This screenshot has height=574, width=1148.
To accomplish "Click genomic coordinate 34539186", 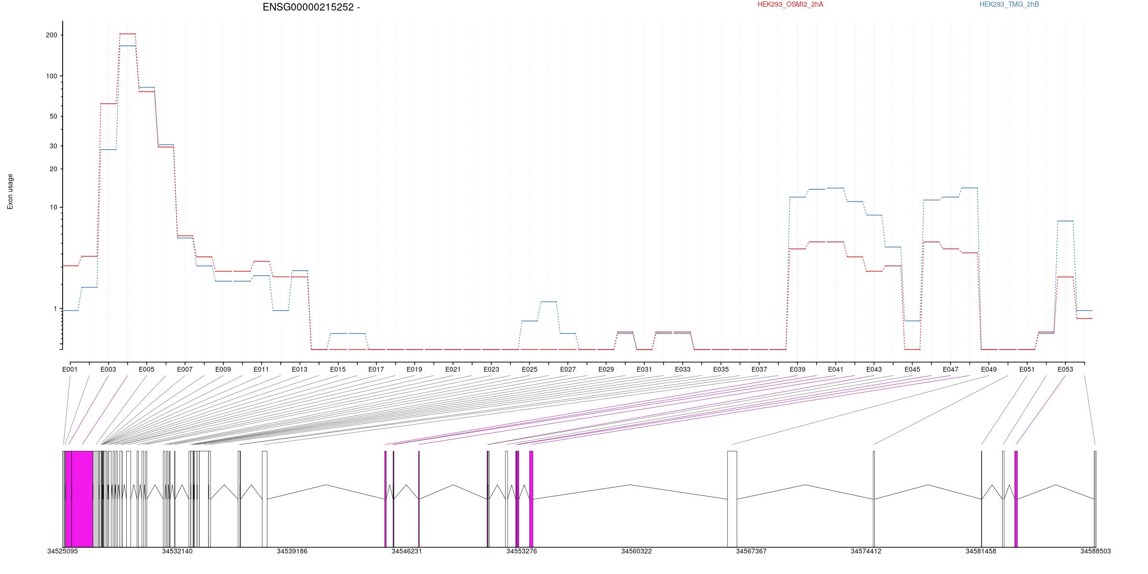I will (x=292, y=551).
